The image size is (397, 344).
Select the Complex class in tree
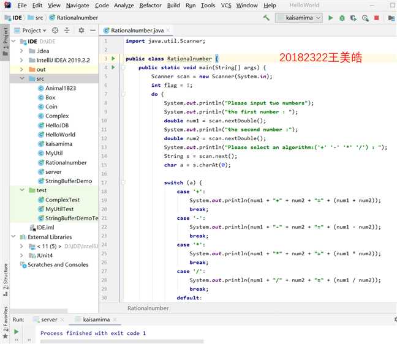(x=53, y=116)
